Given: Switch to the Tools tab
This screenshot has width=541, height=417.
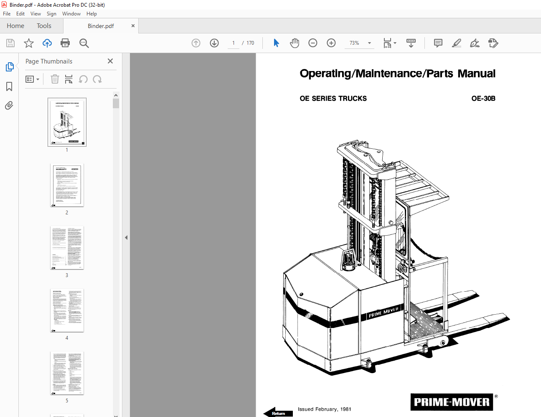Looking at the screenshot, I should coord(44,26).
